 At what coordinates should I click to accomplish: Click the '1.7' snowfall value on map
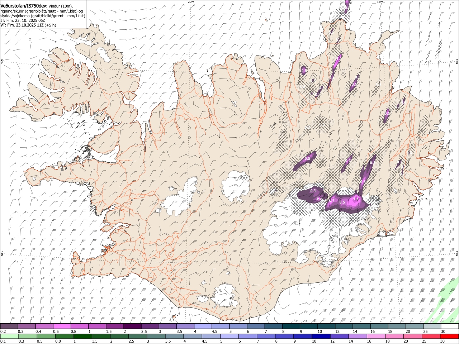(331, 201)
